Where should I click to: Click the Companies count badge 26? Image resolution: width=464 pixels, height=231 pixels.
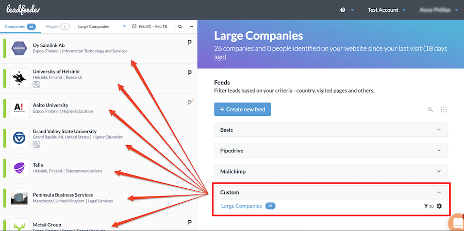tap(31, 27)
